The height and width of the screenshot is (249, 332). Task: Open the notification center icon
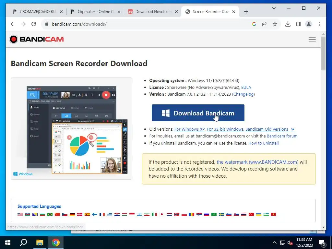click(x=322, y=243)
